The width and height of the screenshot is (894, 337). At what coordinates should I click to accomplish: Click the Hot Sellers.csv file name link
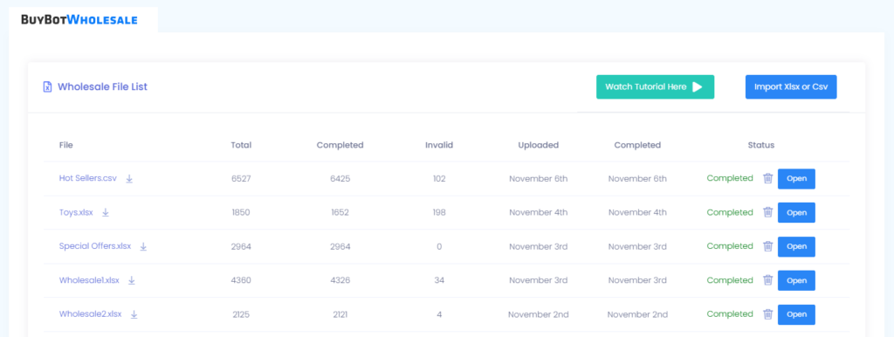coord(88,178)
